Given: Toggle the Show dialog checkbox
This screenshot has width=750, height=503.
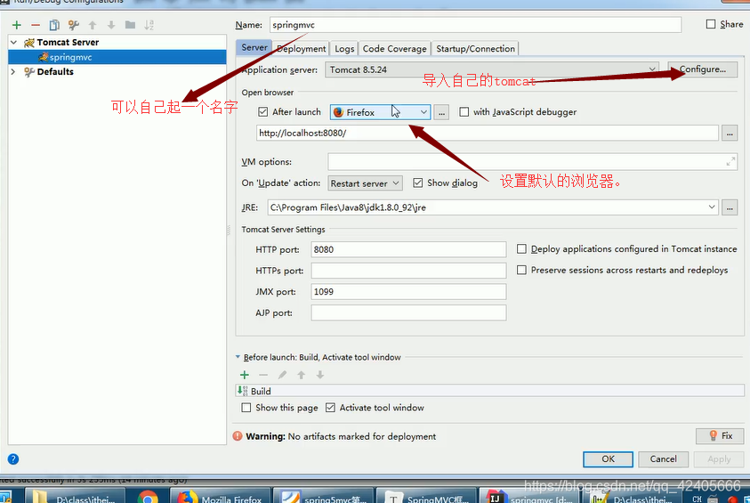Looking at the screenshot, I should point(417,183).
